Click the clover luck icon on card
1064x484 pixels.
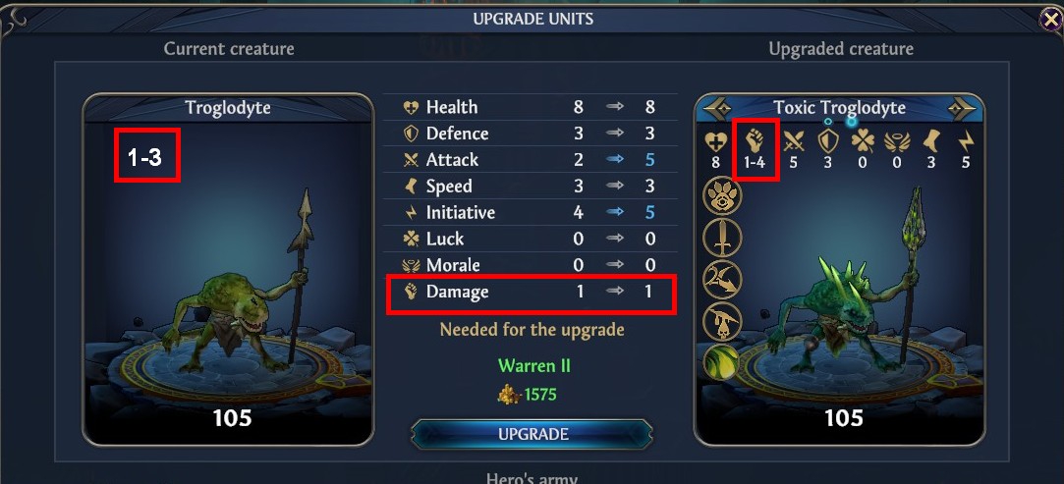point(862,141)
